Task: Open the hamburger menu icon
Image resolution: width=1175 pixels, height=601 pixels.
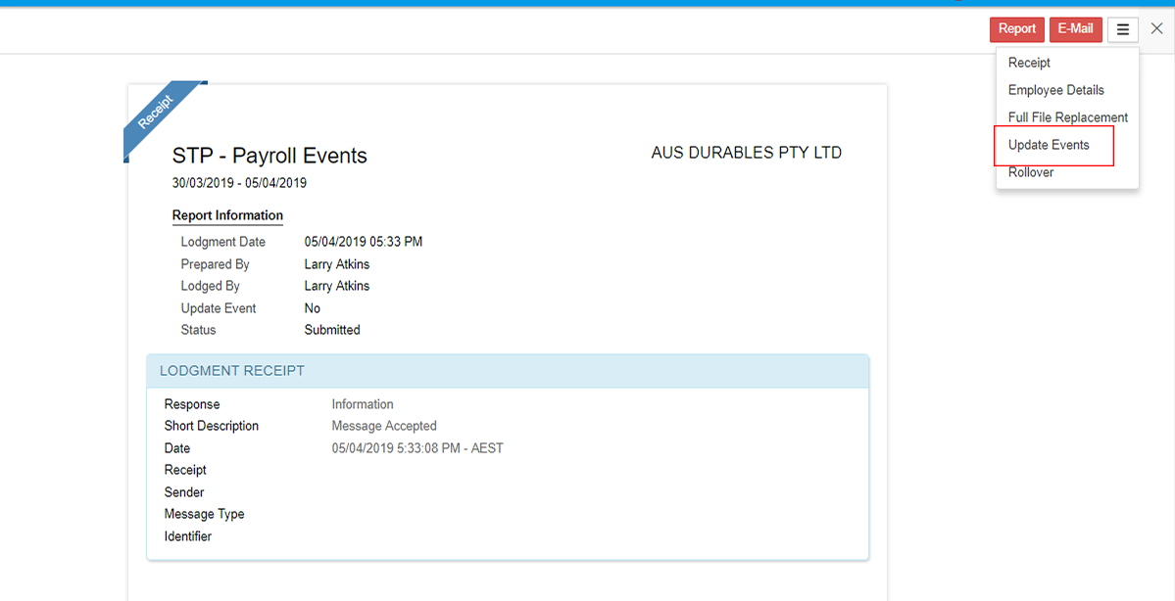Action: (1122, 29)
